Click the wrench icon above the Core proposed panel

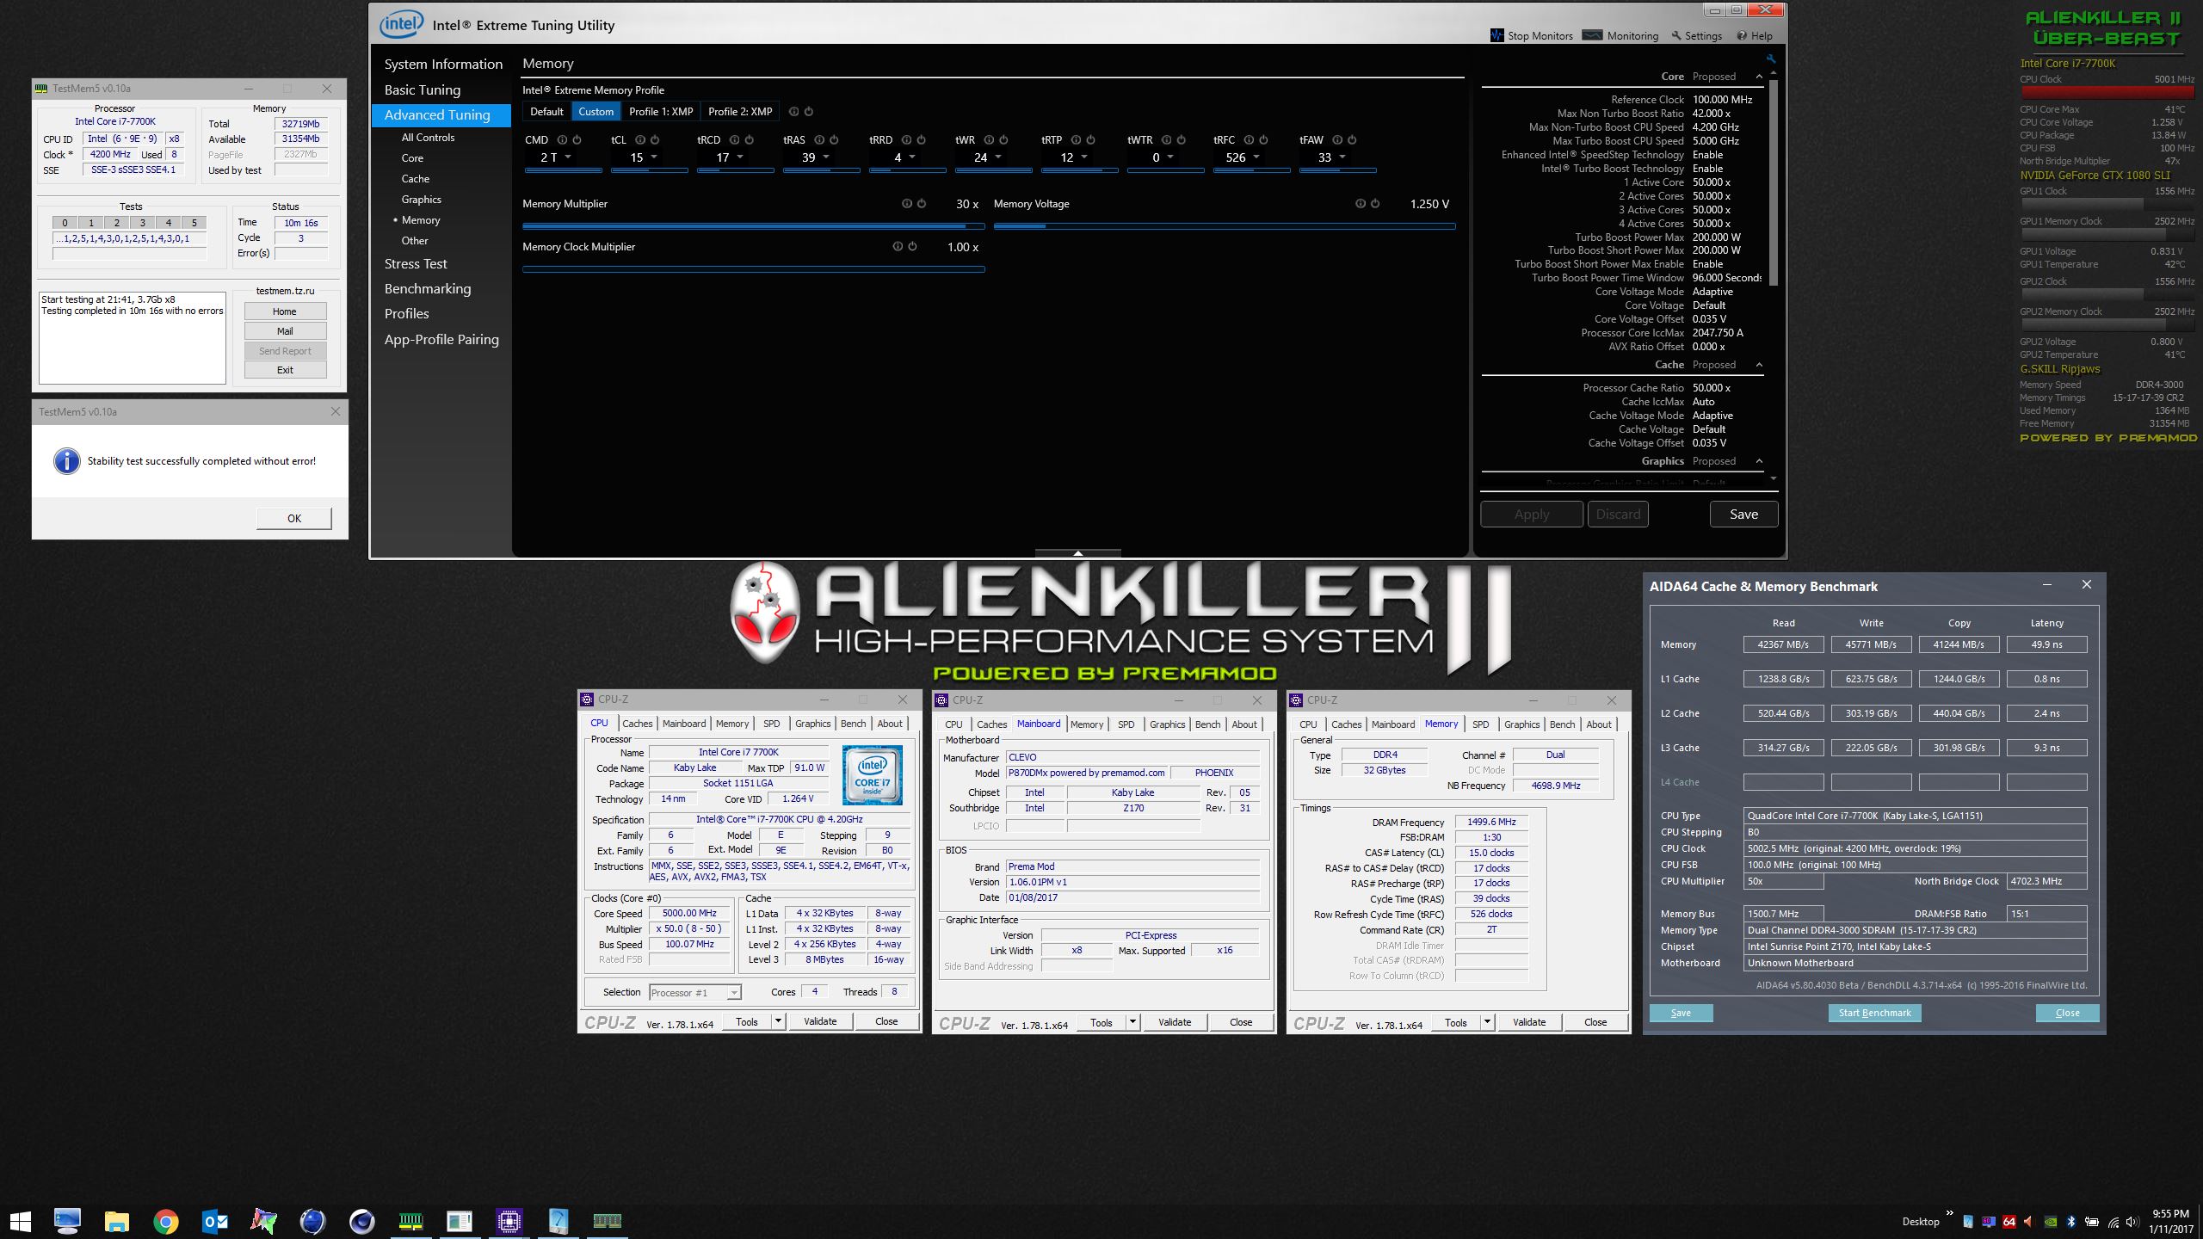[x=1770, y=59]
